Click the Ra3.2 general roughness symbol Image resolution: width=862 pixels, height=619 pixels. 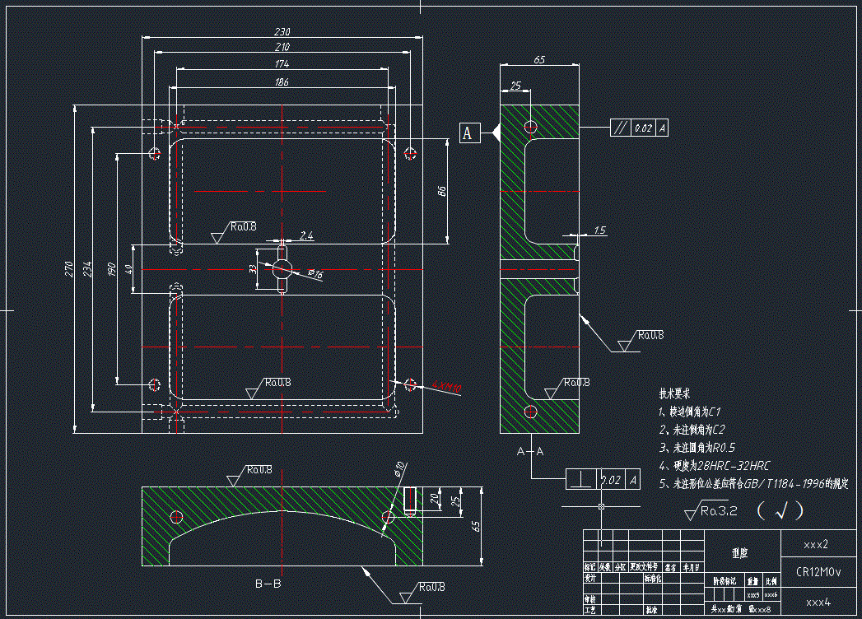(x=711, y=512)
